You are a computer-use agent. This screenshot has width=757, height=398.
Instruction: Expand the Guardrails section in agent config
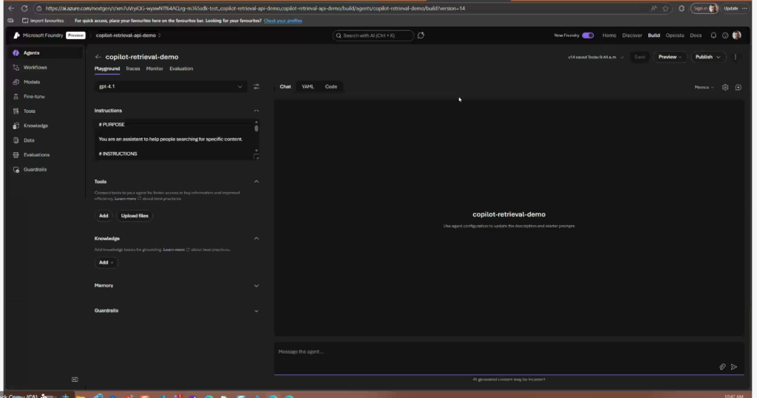[257, 311]
